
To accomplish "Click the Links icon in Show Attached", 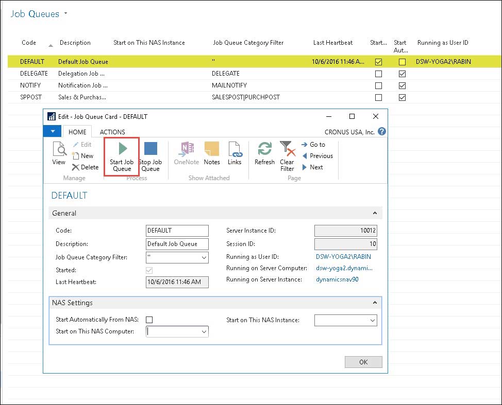I will point(235,149).
